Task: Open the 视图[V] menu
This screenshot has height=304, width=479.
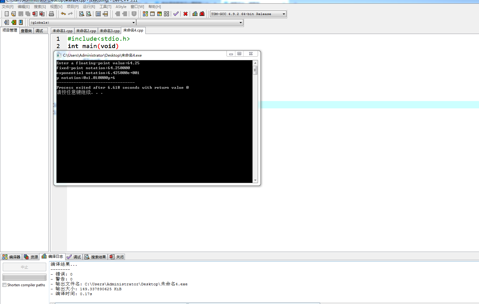Action: coord(56,6)
